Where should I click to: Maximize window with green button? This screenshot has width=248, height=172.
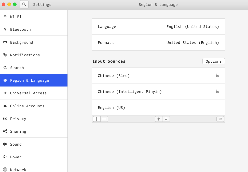click(x=15, y=4)
